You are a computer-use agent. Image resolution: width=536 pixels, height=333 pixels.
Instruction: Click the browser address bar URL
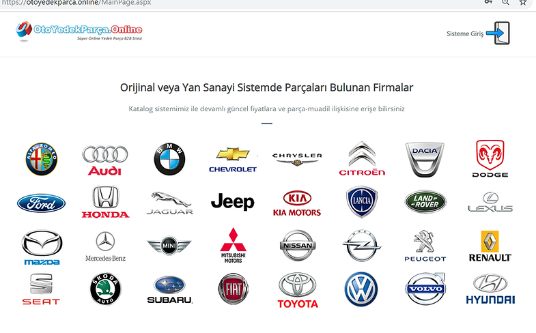[76, 3]
